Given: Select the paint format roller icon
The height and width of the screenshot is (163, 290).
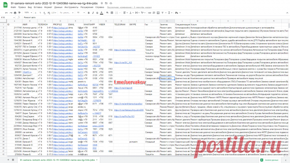Looking at the screenshot, I should (19, 13).
